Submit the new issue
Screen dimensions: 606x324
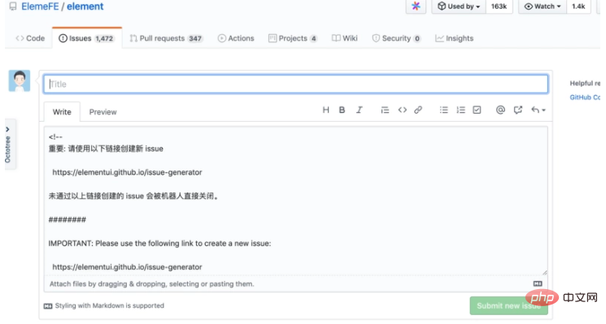coord(508,305)
